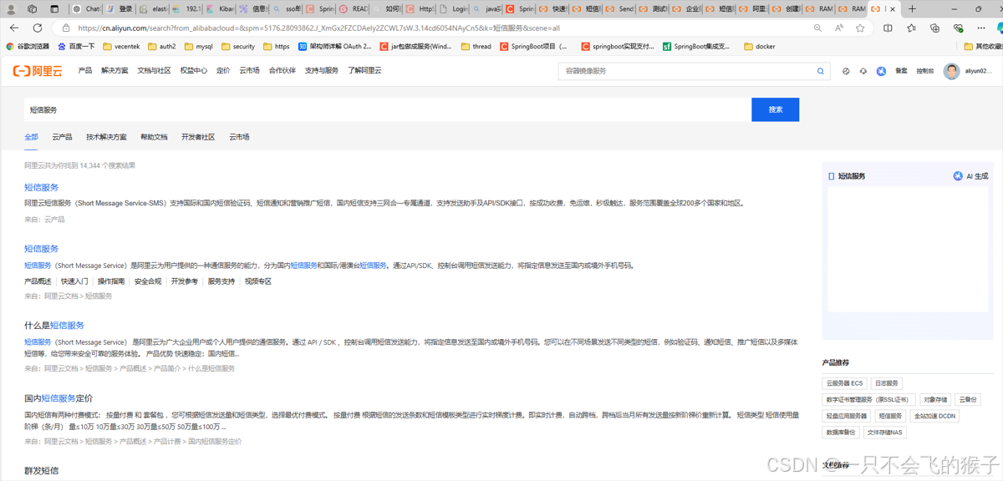
Task: Click the Aliyun logo in the header
Action: (38, 71)
